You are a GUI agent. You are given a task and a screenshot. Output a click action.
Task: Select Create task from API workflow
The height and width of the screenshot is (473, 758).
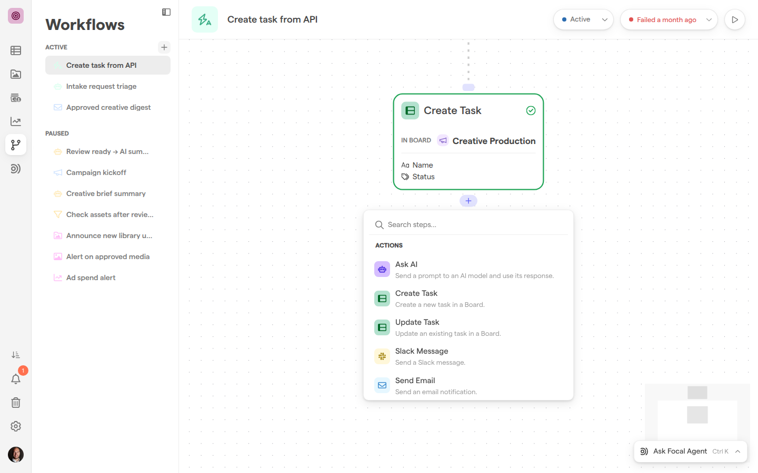108,65
